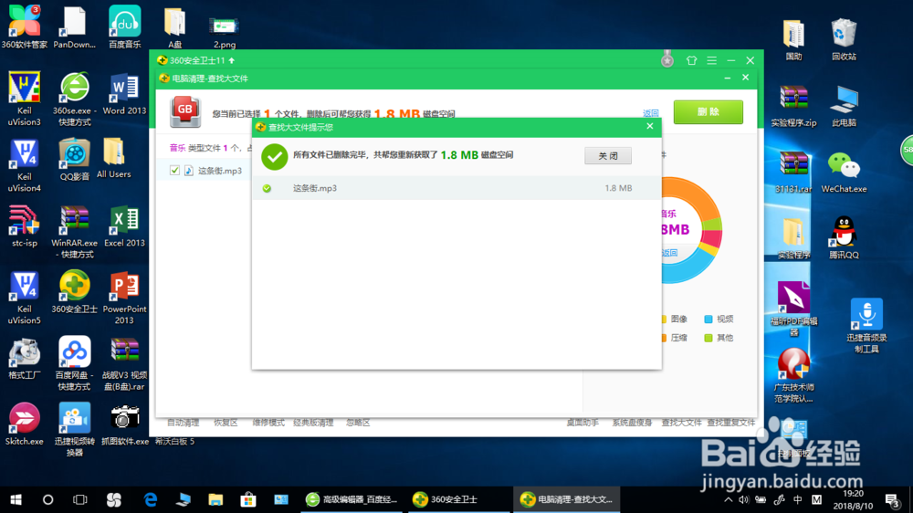Open Windows Start menu
This screenshot has height=513, width=913.
[16, 499]
